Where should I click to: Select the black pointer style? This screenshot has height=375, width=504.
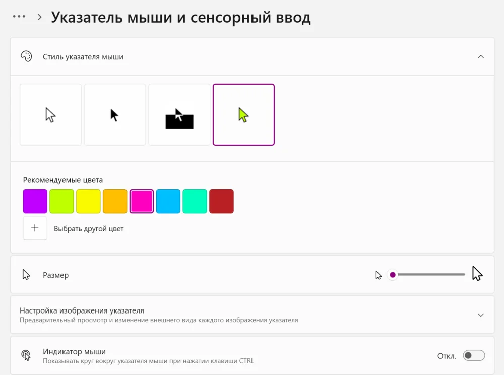pos(115,115)
